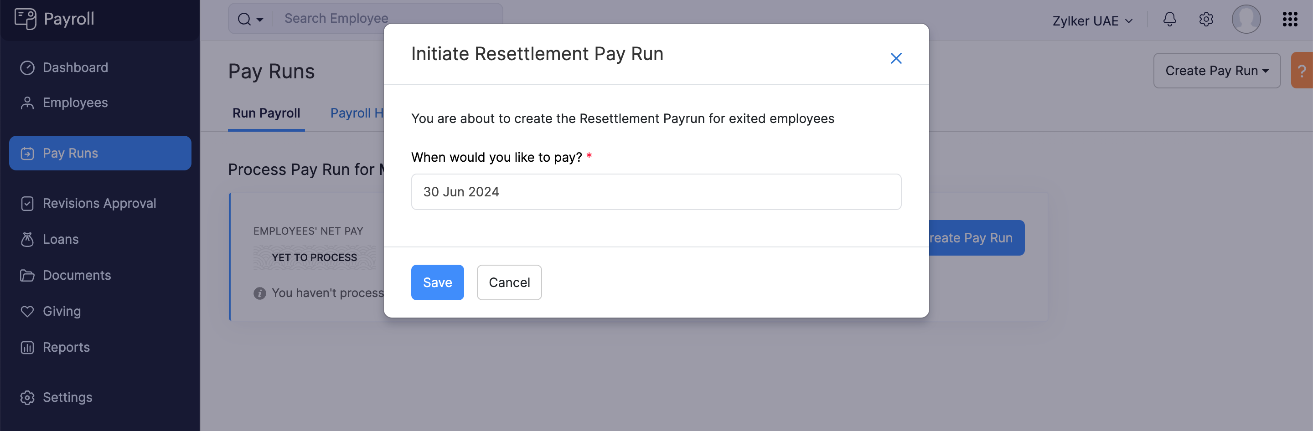The image size is (1313, 431).
Task: Open the search filter dropdown arrow
Action: (x=260, y=20)
